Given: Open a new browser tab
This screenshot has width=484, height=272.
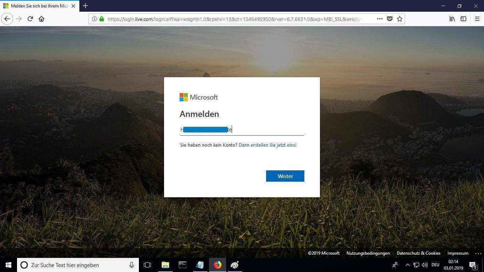Looking at the screenshot, I should pyautogui.click(x=85, y=6).
